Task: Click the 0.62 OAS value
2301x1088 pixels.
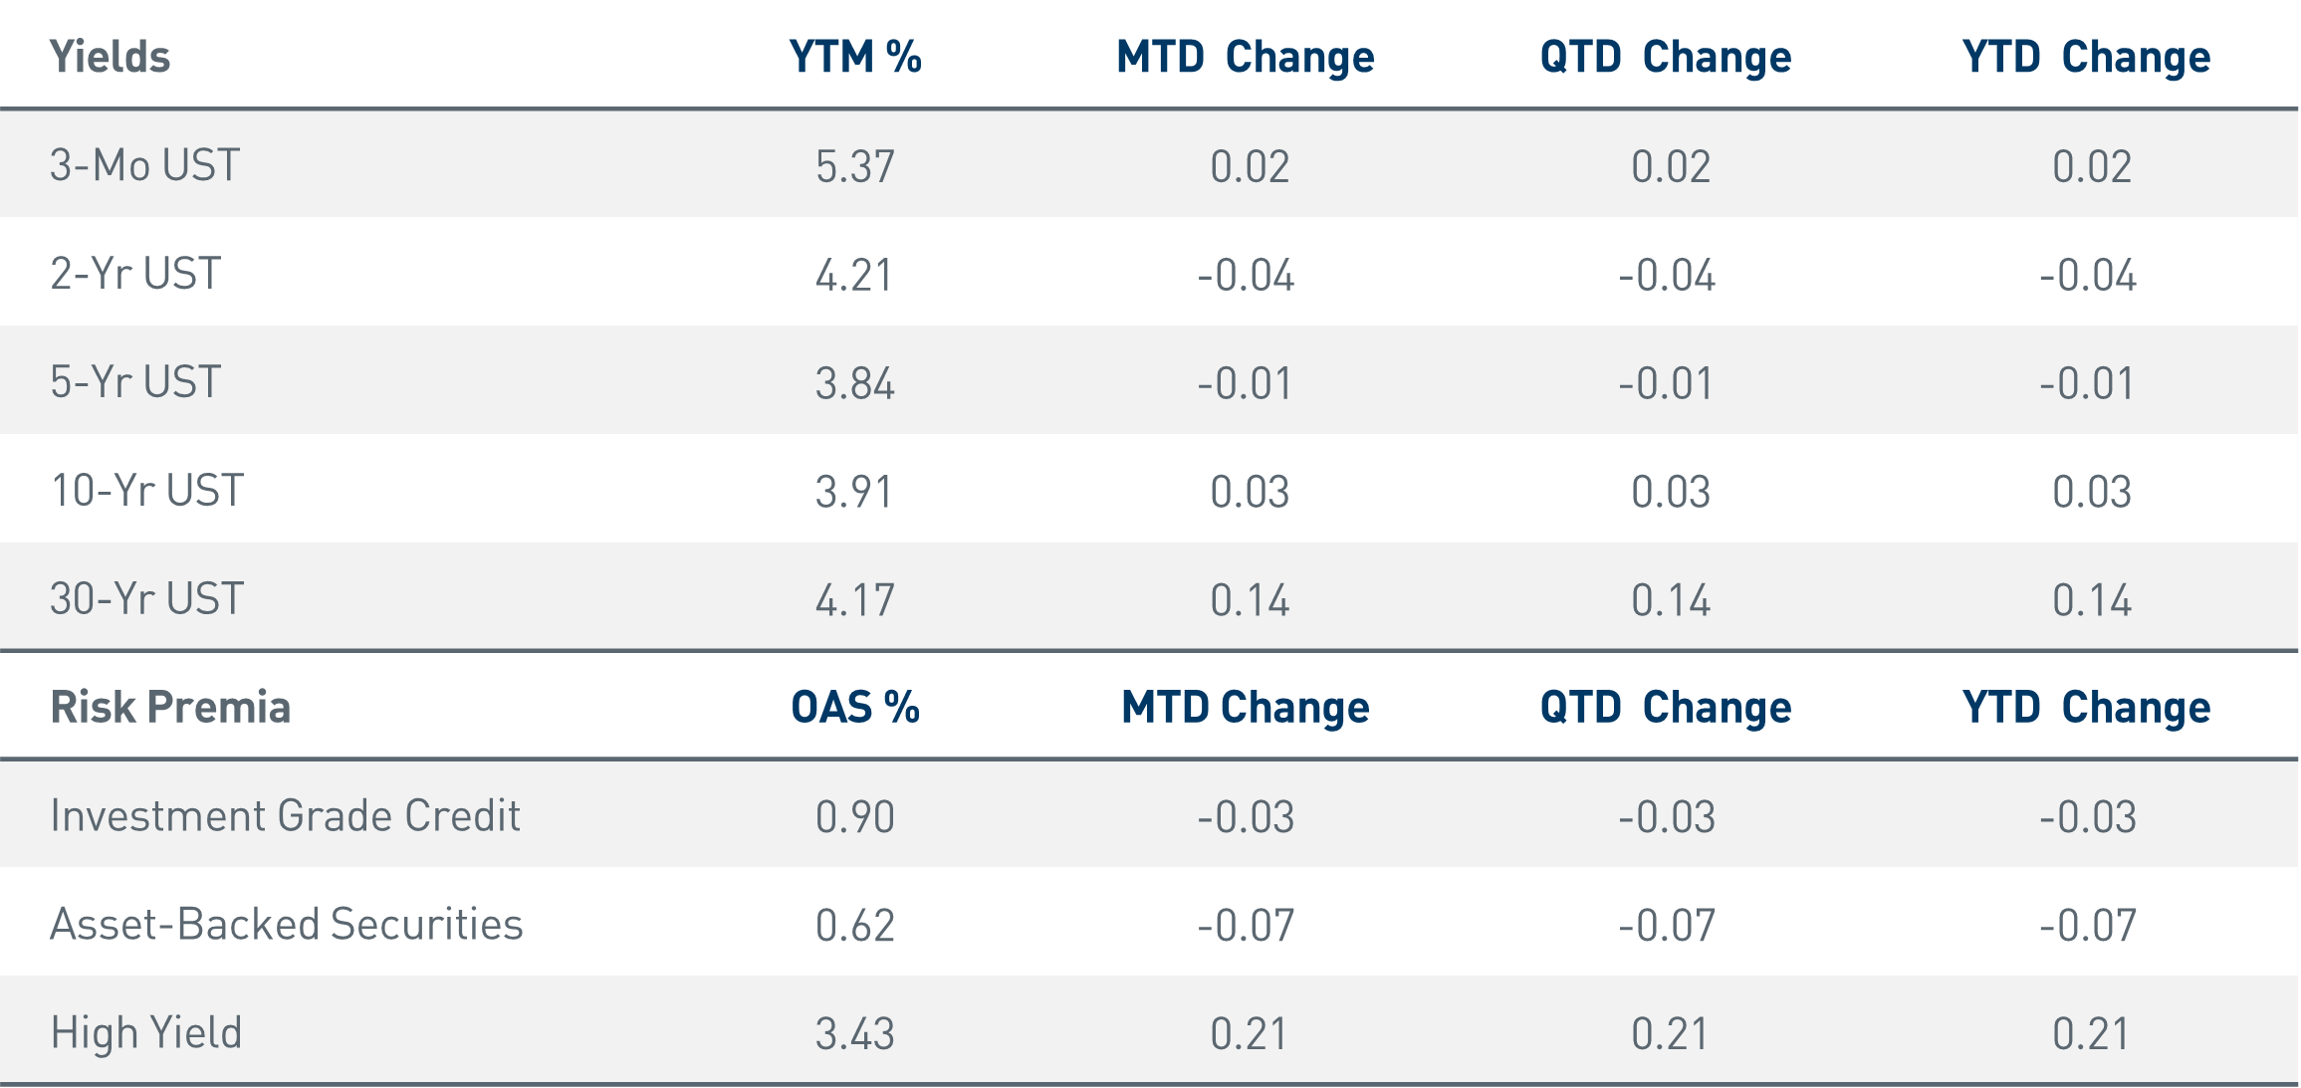Action: pos(855,926)
